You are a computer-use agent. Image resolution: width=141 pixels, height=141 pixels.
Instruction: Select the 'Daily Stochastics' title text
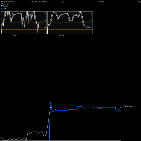(8, 2)
